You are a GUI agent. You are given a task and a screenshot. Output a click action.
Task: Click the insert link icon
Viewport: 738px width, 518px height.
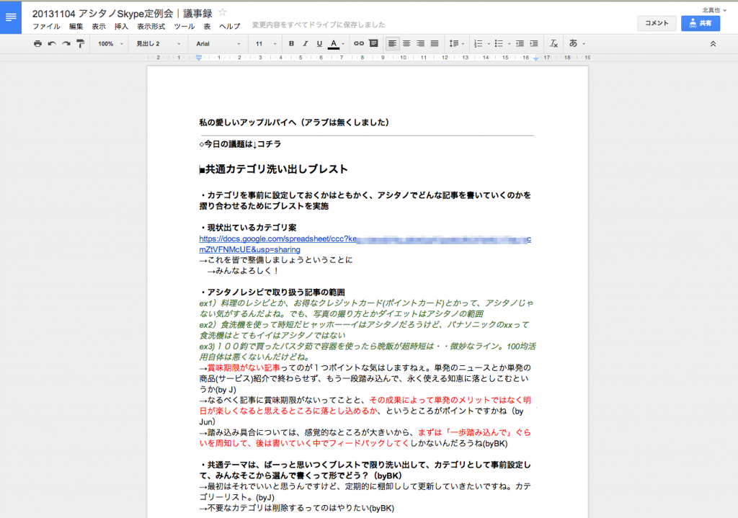click(358, 44)
